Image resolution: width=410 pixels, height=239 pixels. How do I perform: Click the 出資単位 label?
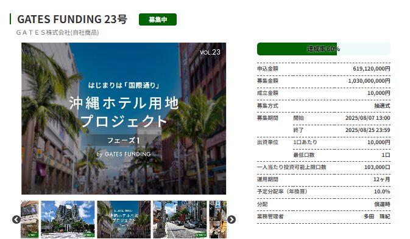pyautogui.click(x=267, y=142)
